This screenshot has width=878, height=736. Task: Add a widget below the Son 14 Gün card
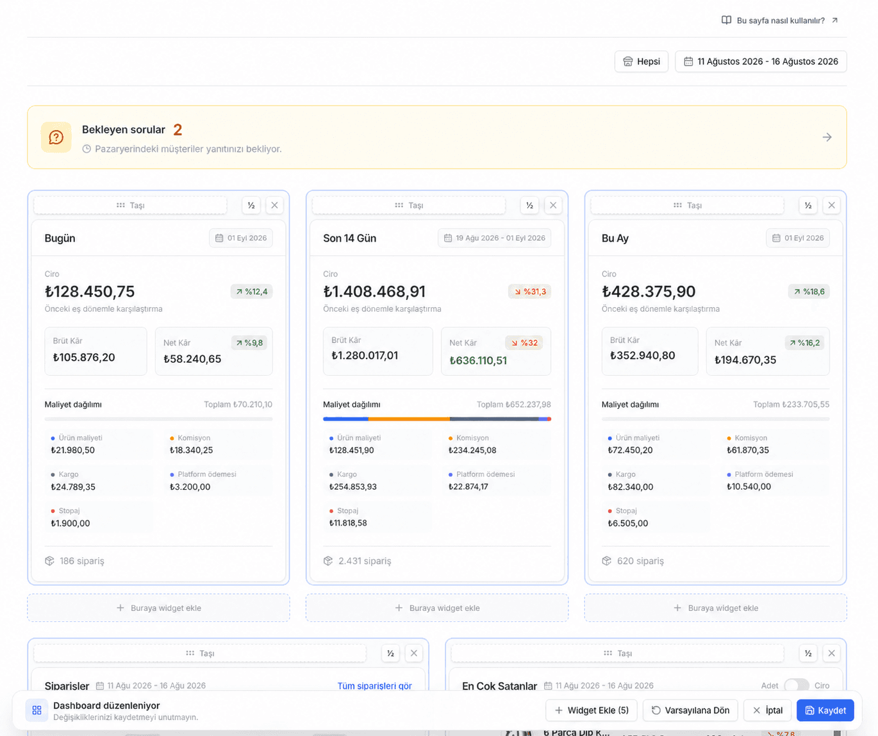(x=437, y=608)
